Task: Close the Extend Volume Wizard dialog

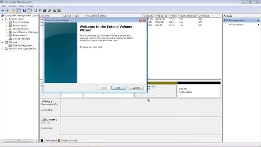Action: click(142, 20)
